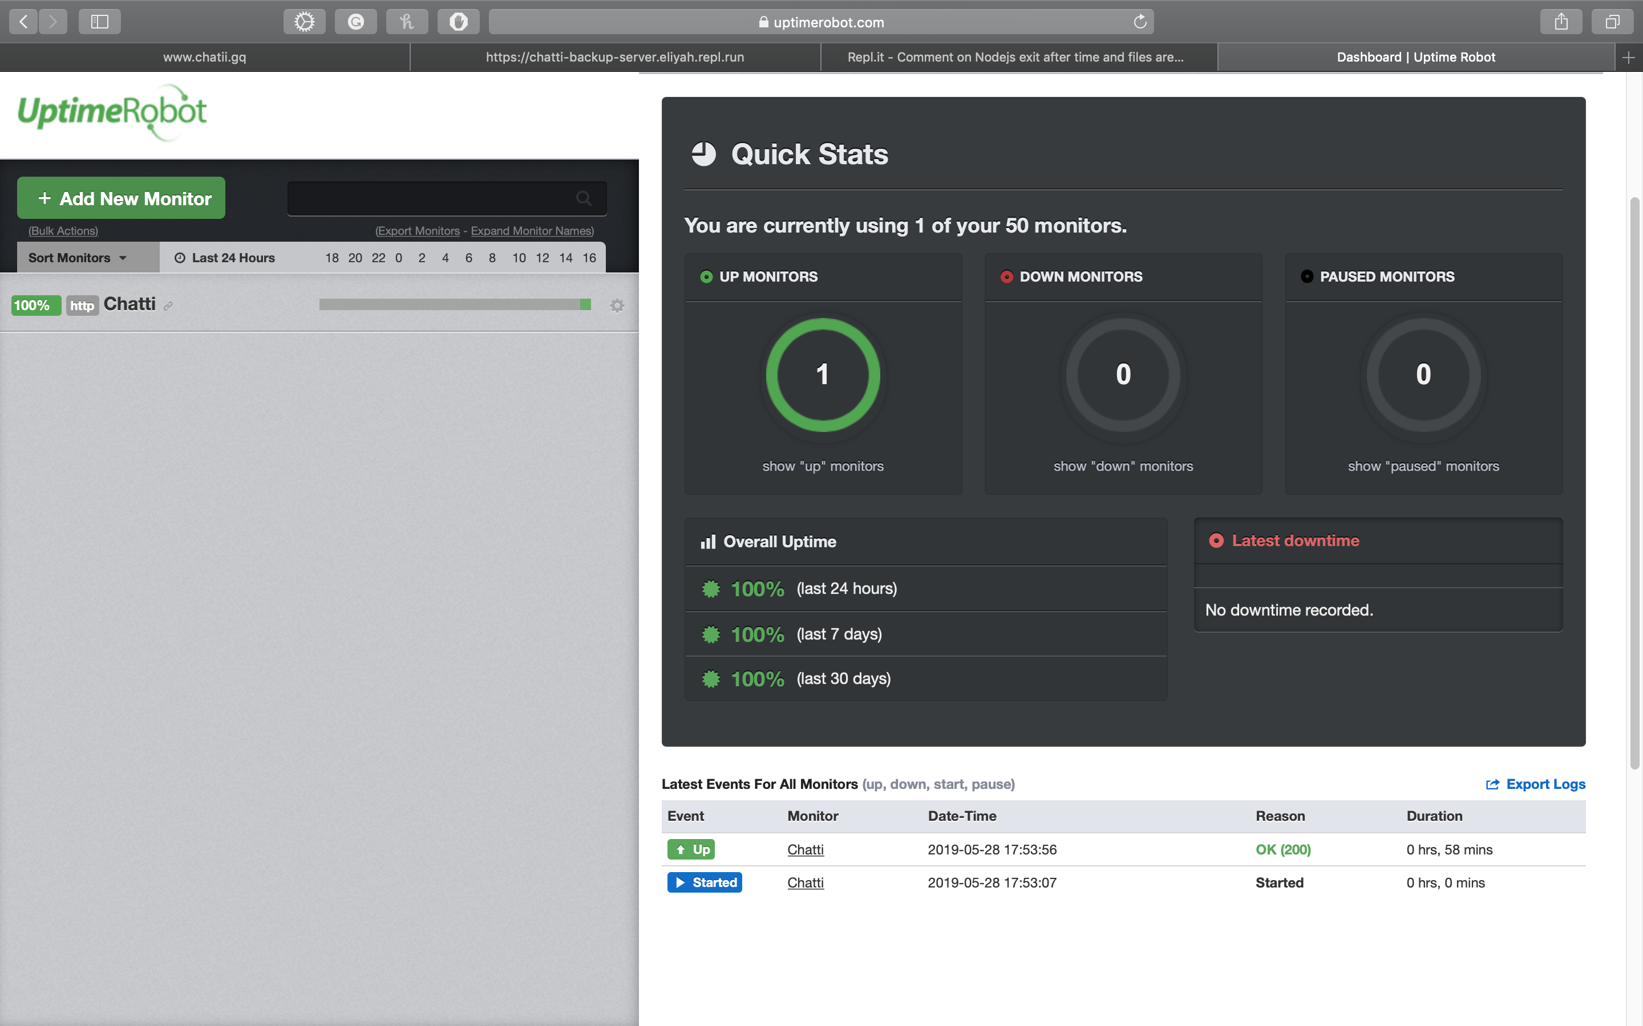
Task: Click the hand-shield blocker extension icon
Action: (458, 22)
